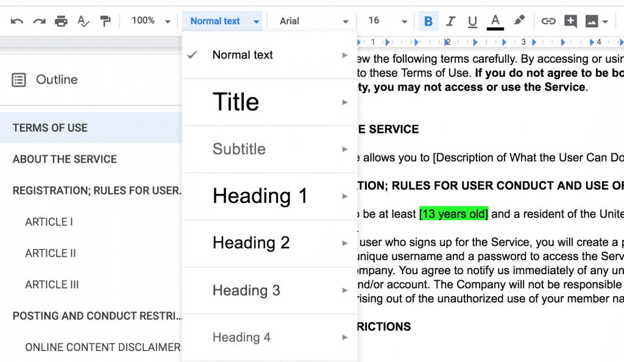Go to ARTICLE II in the outline
The image size is (624, 362).
pos(51,253)
